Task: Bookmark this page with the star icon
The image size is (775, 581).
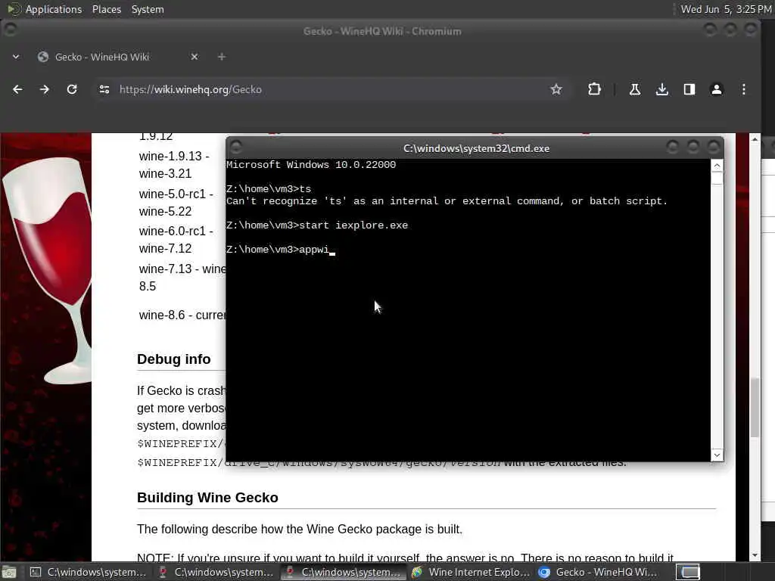Action: [556, 89]
